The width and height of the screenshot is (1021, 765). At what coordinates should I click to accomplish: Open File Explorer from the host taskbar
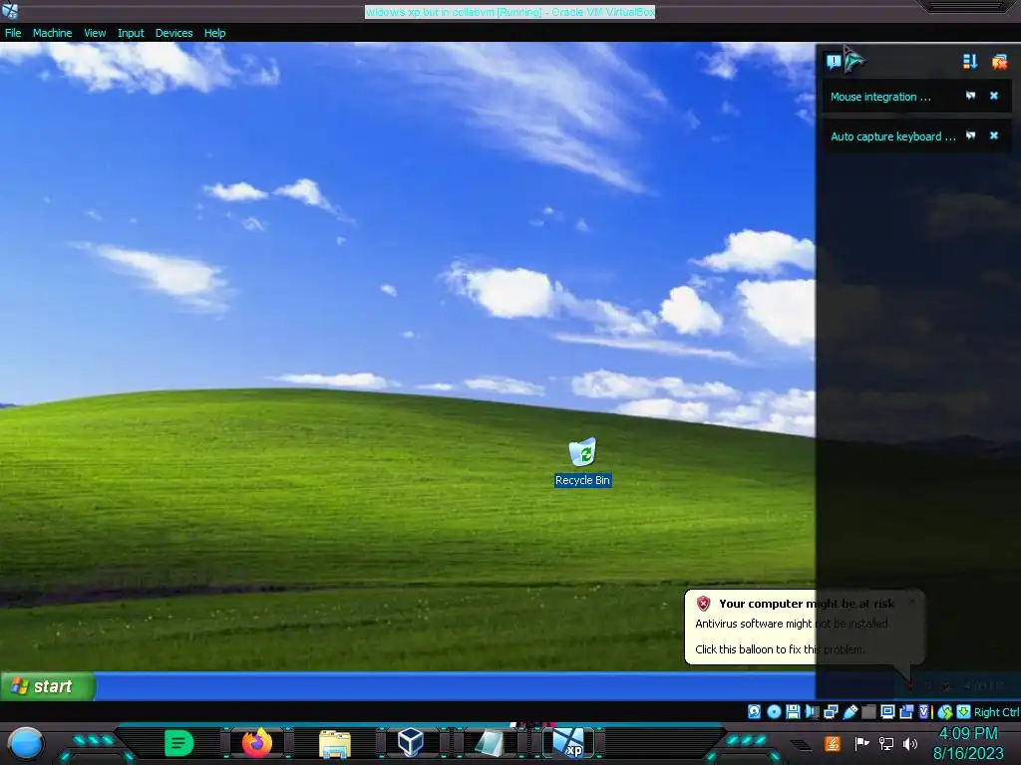(335, 743)
